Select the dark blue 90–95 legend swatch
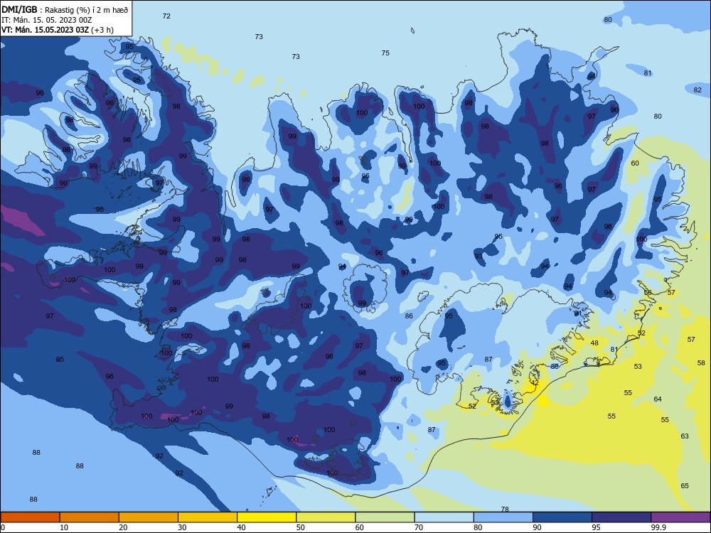The height and width of the screenshot is (533, 711). (562, 517)
